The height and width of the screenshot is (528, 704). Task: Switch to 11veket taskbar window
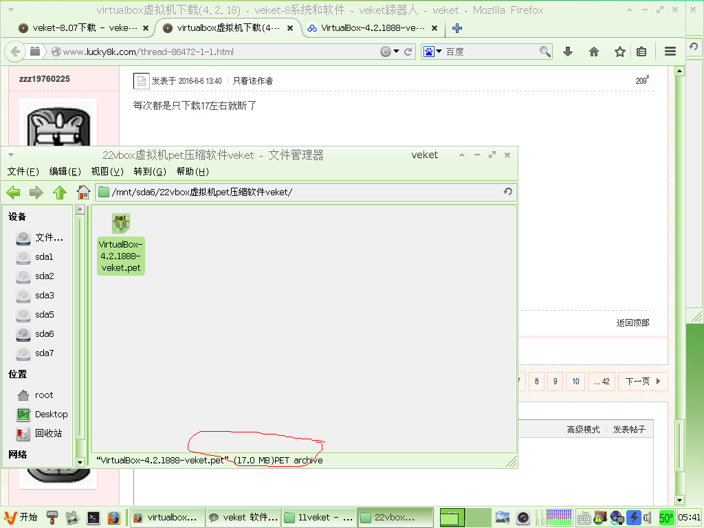tap(319, 518)
